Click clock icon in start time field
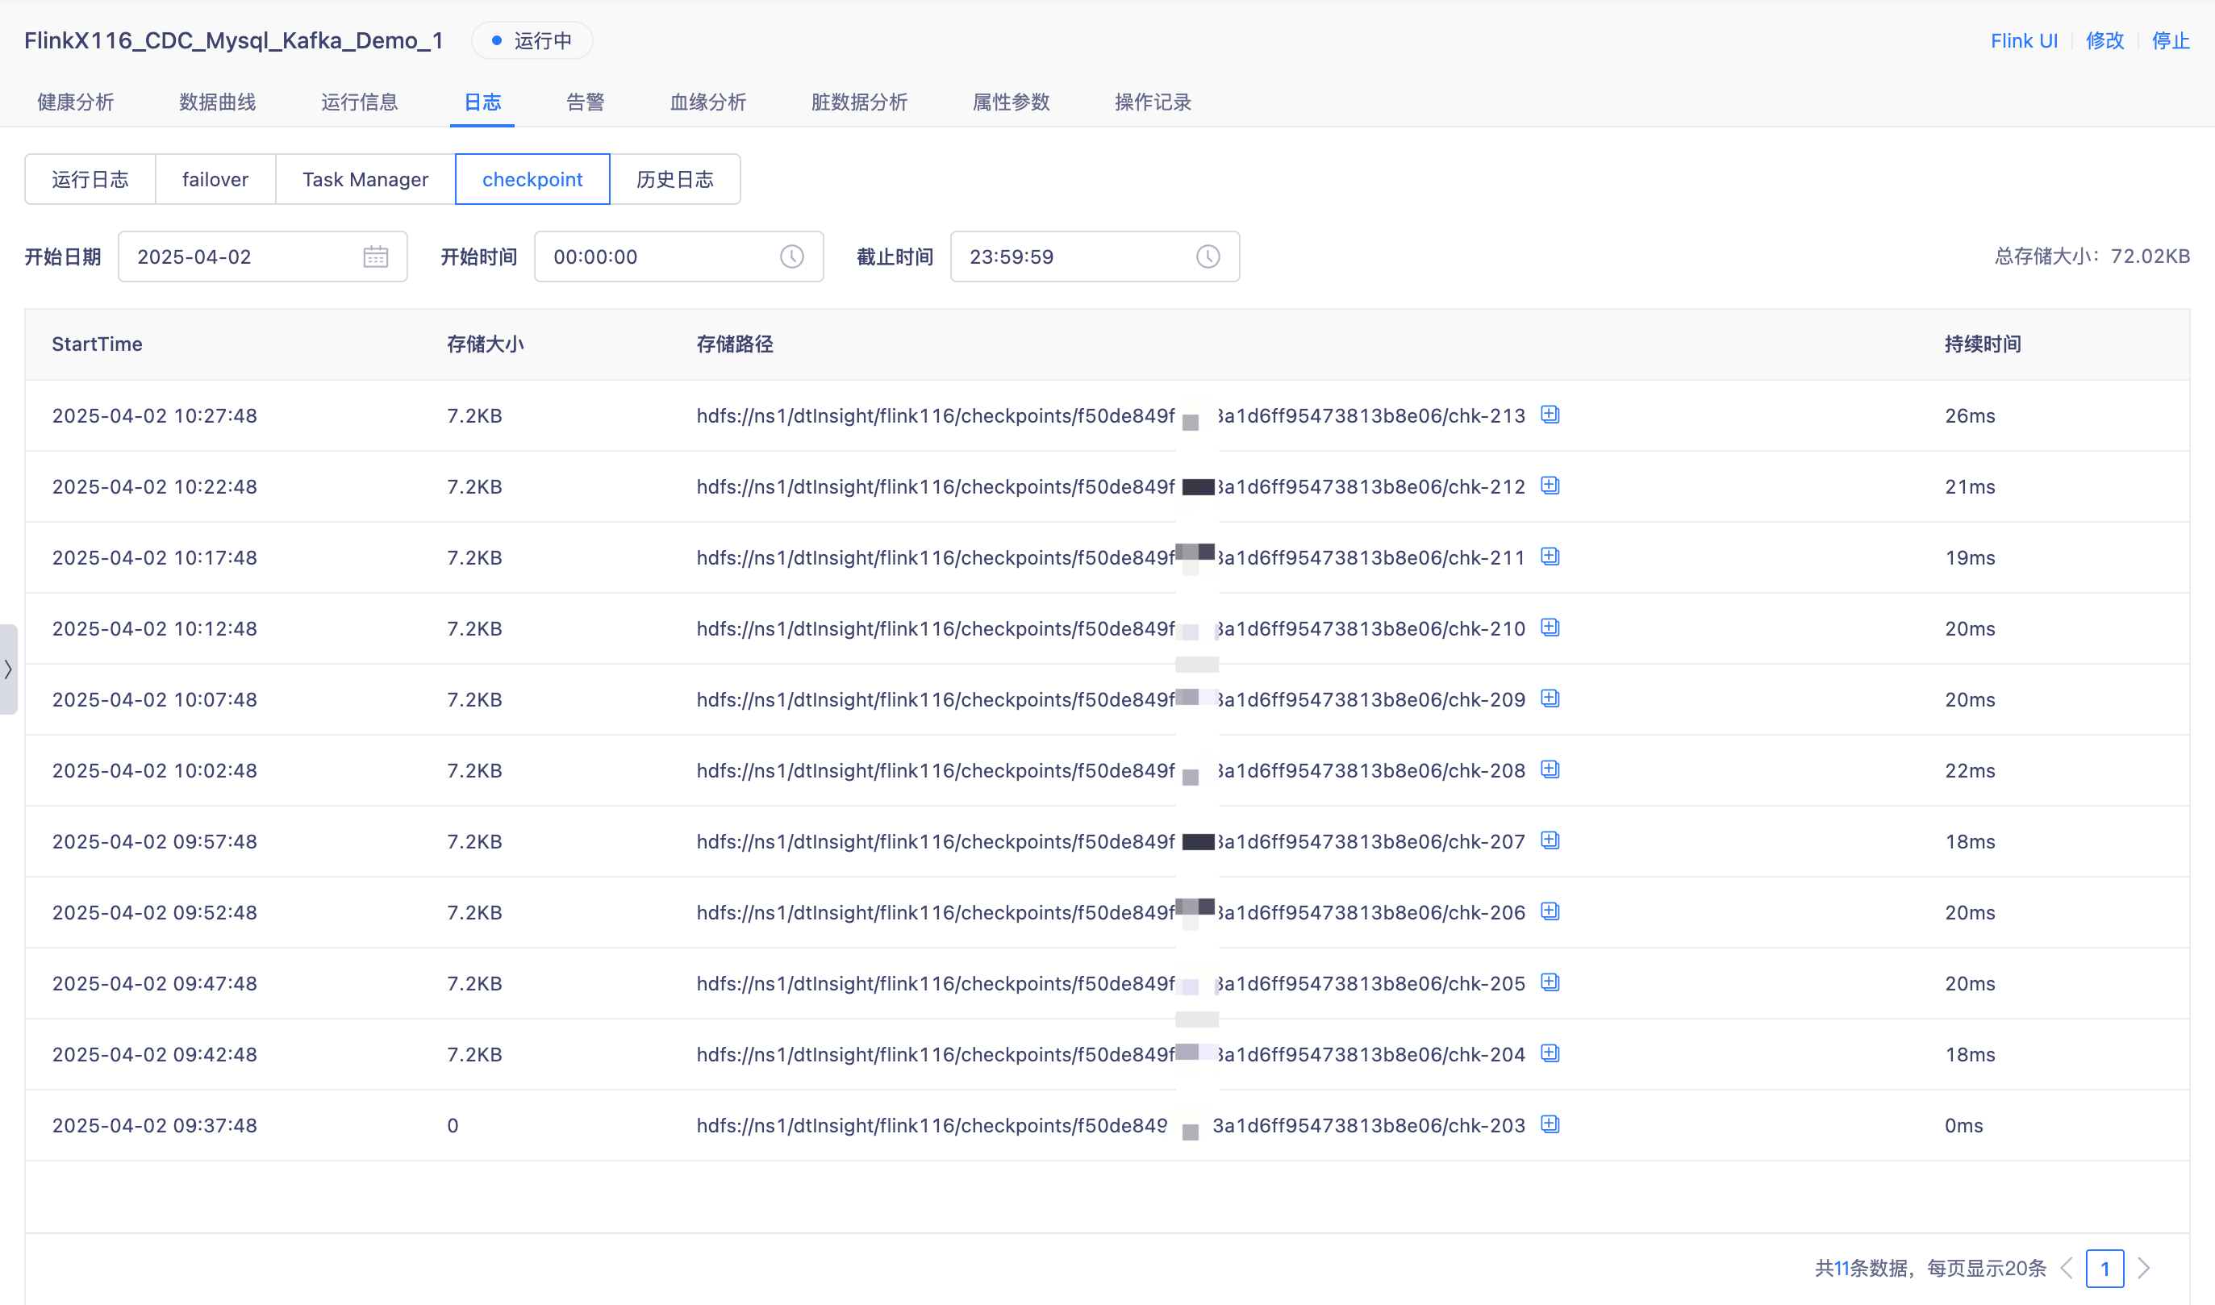 click(x=791, y=256)
